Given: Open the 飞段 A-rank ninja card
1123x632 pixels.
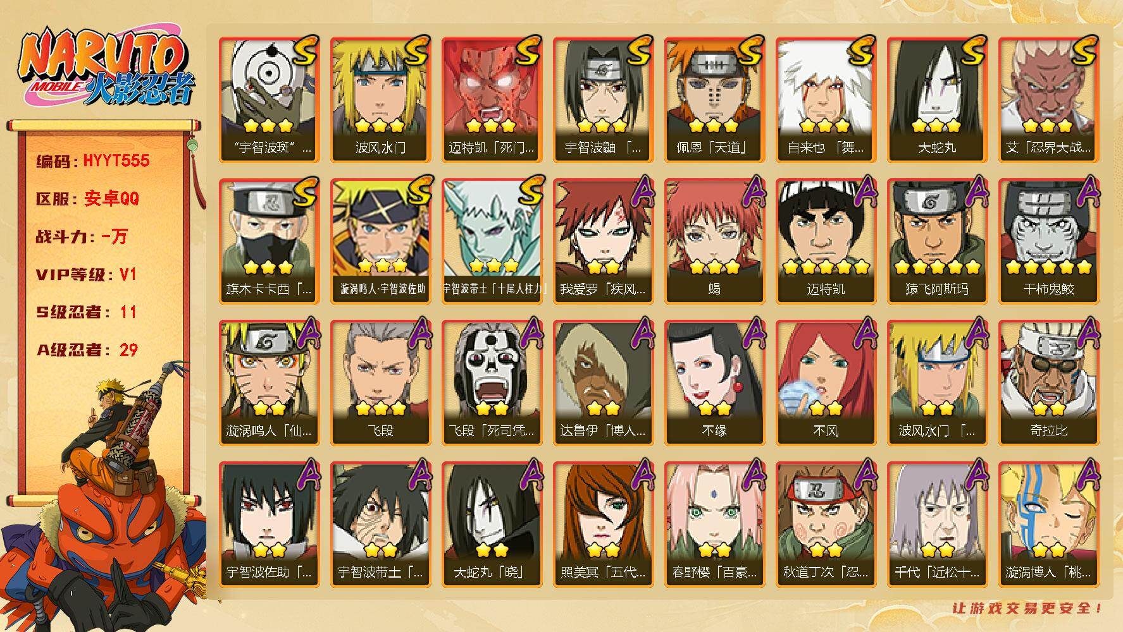Looking at the screenshot, I should click(380, 382).
